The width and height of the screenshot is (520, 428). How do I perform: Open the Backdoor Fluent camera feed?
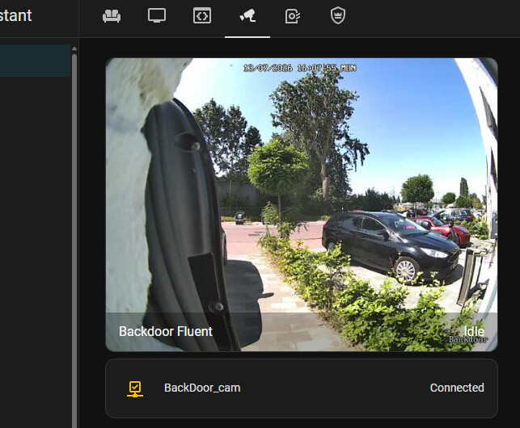pyautogui.click(x=302, y=204)
